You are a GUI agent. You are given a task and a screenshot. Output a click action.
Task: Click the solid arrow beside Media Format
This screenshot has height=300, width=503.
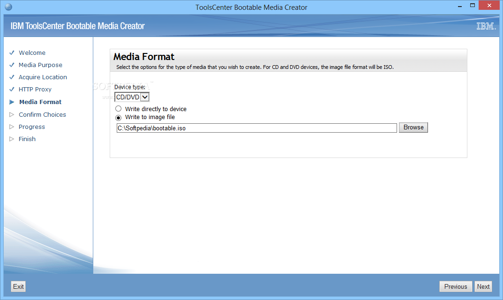coord(12,102)
